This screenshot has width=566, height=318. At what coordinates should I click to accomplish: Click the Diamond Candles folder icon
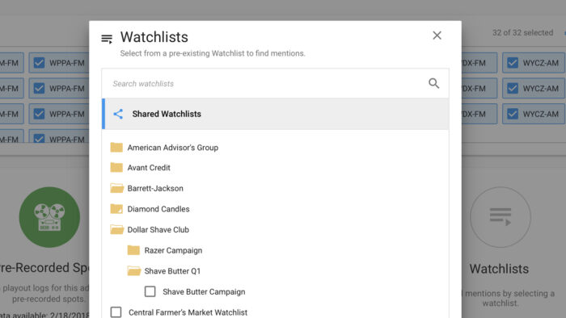116,209
